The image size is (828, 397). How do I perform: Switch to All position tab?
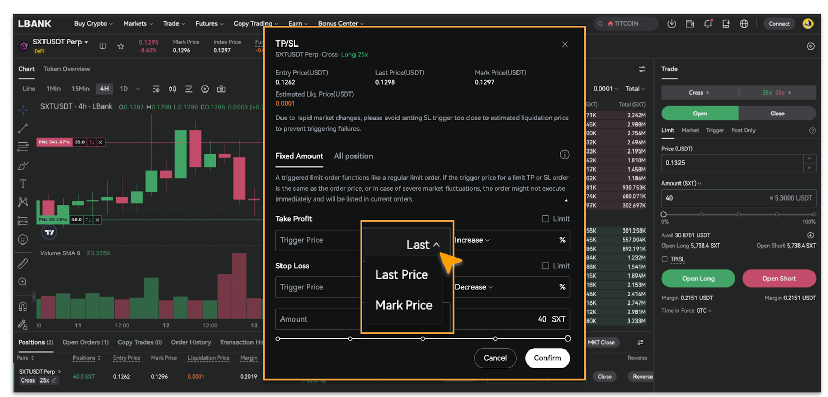[x=353, y=156]
